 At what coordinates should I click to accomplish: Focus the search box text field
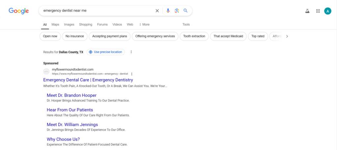98,11
